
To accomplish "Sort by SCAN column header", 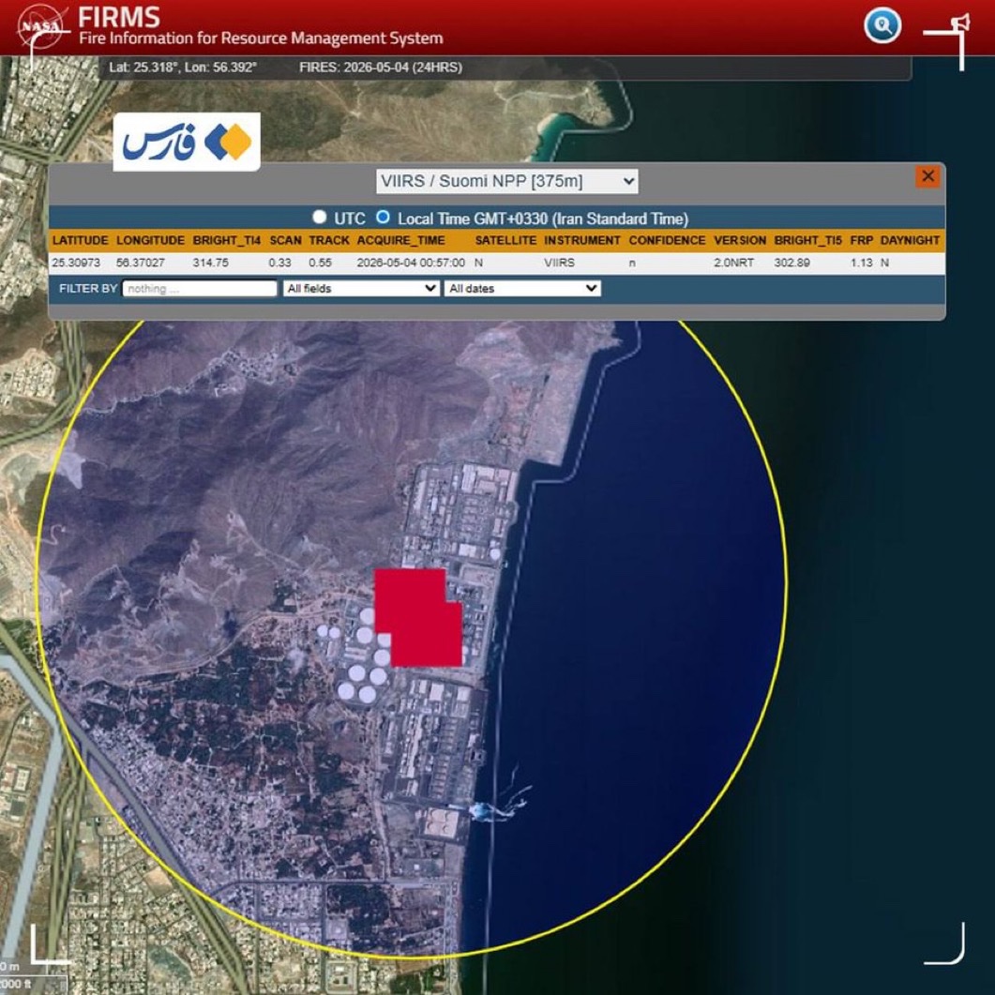I will click(x=285, y=240).
